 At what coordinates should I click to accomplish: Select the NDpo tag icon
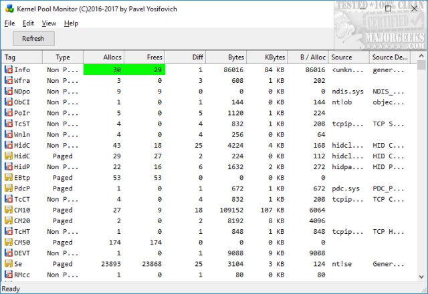[9, 92]
